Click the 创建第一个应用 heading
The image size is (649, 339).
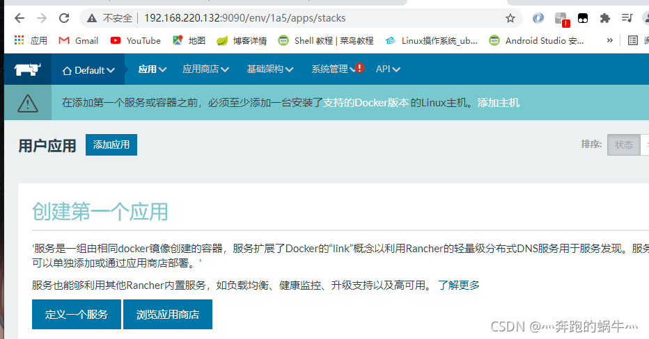[100, 212]
